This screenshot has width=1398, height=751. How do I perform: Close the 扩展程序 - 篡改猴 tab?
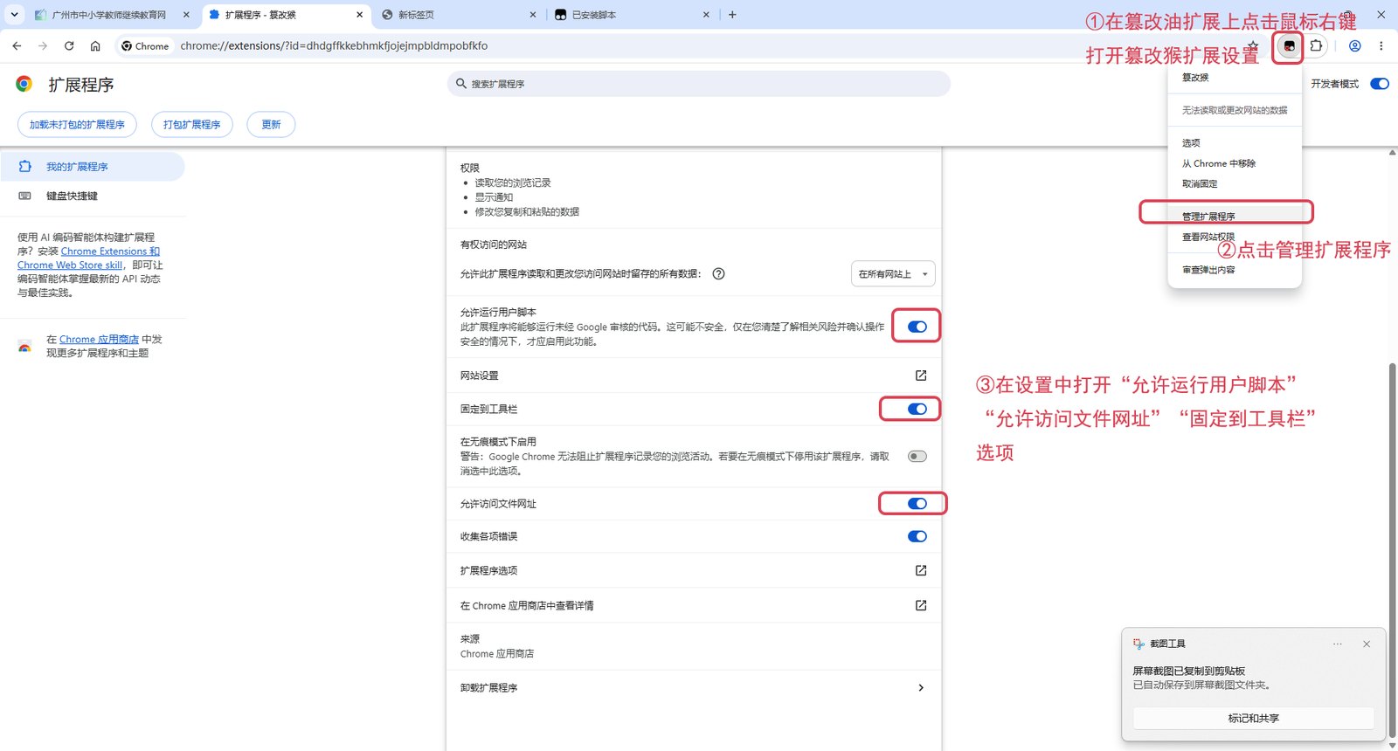tap(359, 15)
